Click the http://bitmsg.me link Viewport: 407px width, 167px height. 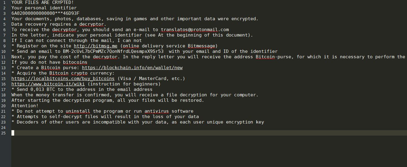click(95, 46)
